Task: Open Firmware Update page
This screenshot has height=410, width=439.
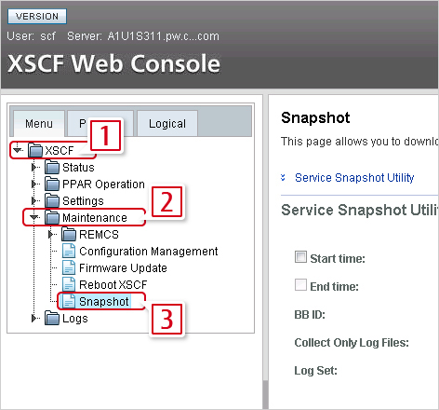Action: (123, 268)
